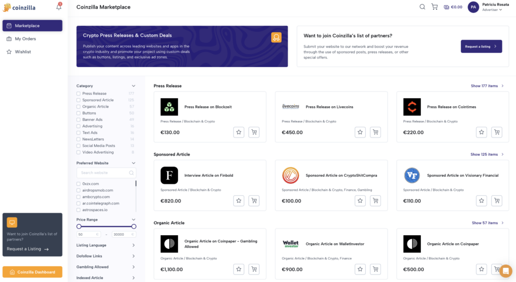The height and width of the screenshot is (282, 516).
Task: Star the €500.00 Organic Article on Coinpaper
Action: 481,269
